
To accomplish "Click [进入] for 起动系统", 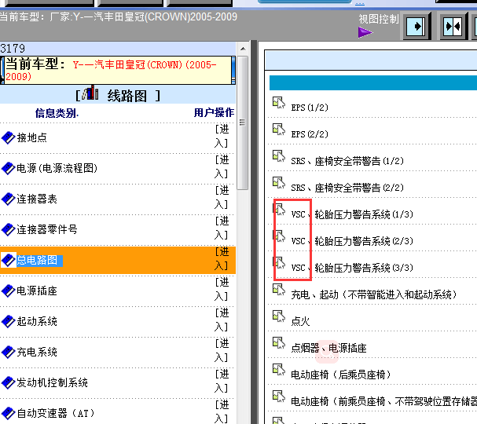I will coord(222,320).
